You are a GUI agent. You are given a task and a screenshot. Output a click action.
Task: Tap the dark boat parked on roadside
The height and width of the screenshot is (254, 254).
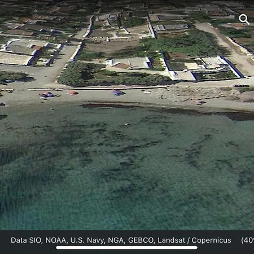point(241,86)
